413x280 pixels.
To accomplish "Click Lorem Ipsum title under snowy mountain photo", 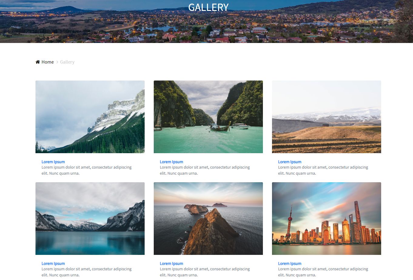I will click(x=53, y=162).
